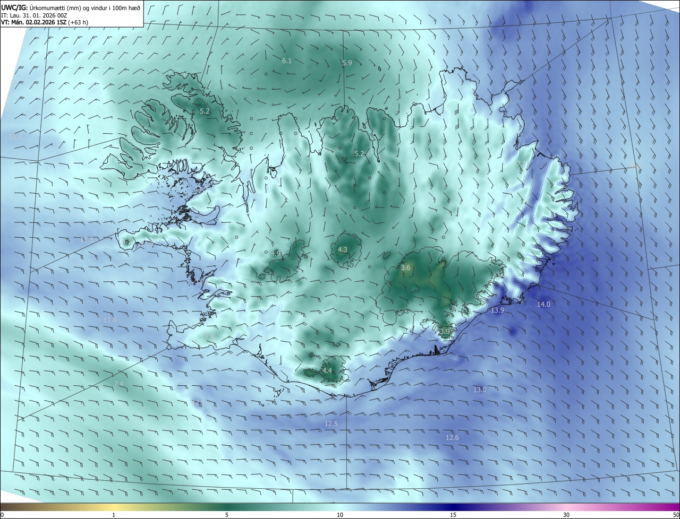Click the 12.5 value on the map
Image resolution: width=680 pixels, height=519 pixels.
(x=331, y=423)
